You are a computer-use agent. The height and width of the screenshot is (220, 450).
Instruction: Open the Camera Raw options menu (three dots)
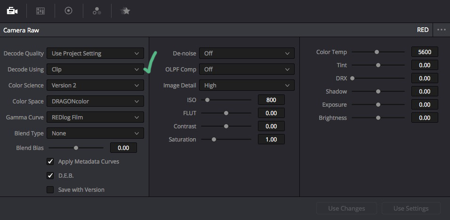click(x=442, y=30)
